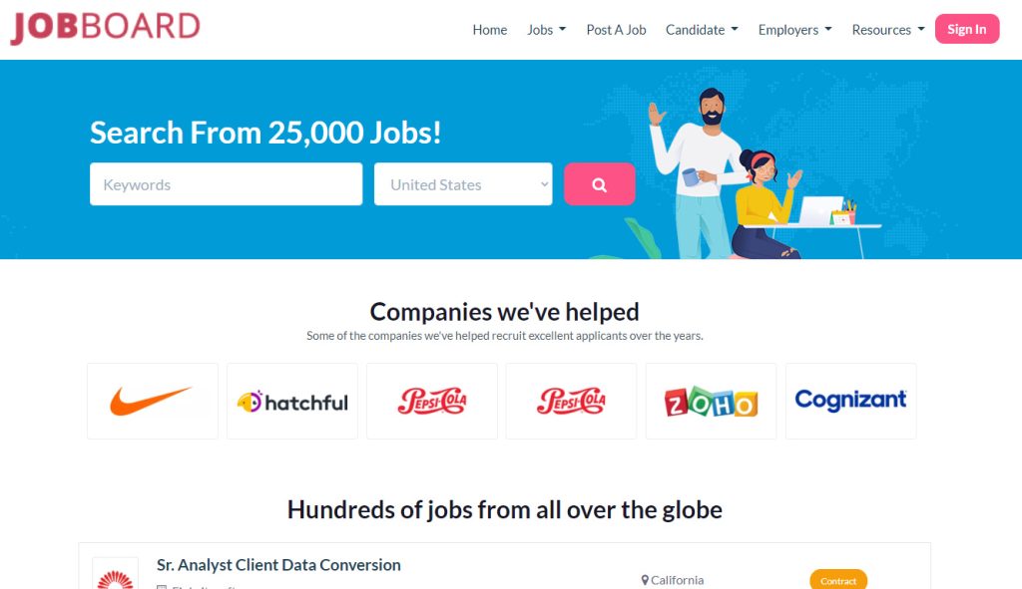Image resolution: width=1022 pixels, height=589 pixels.
Task: Click the Sign In button
Action: coord(966,29)
